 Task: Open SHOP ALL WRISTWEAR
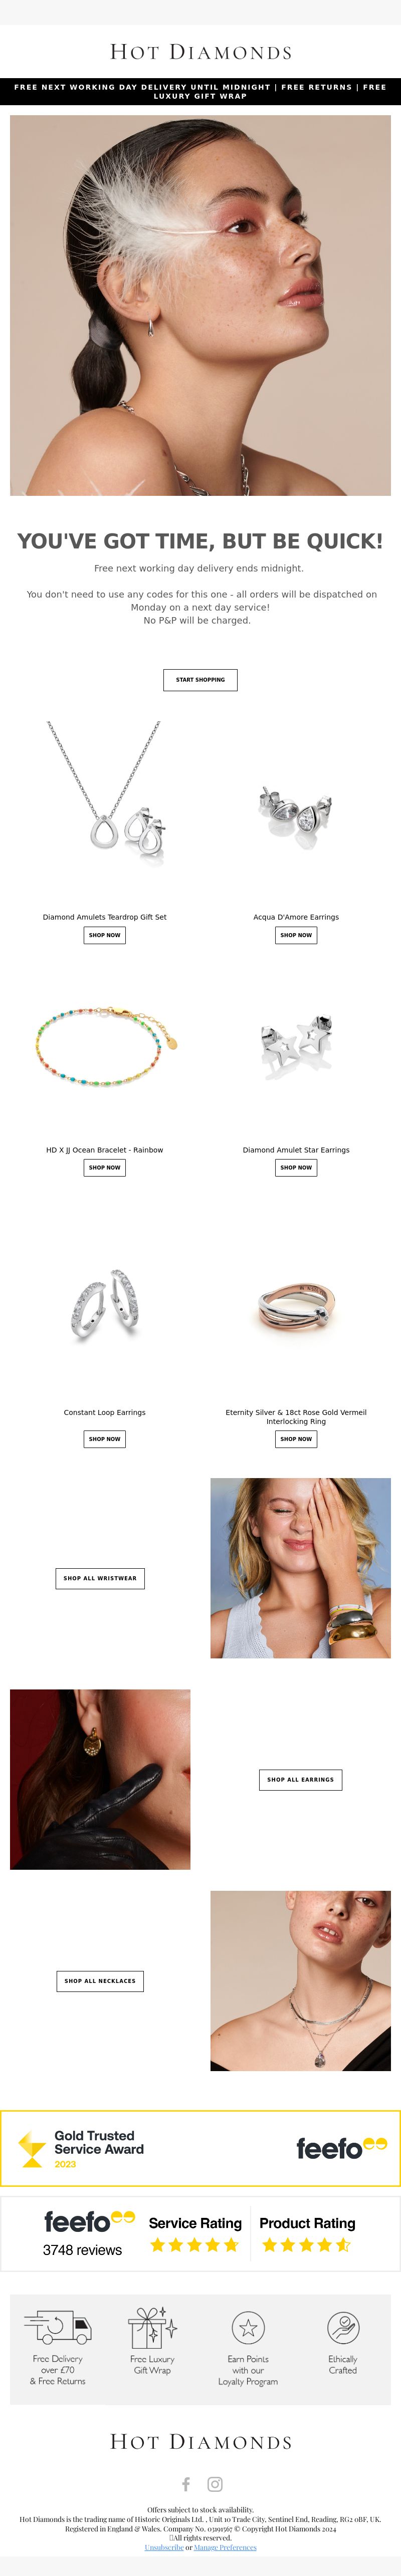100,1578
